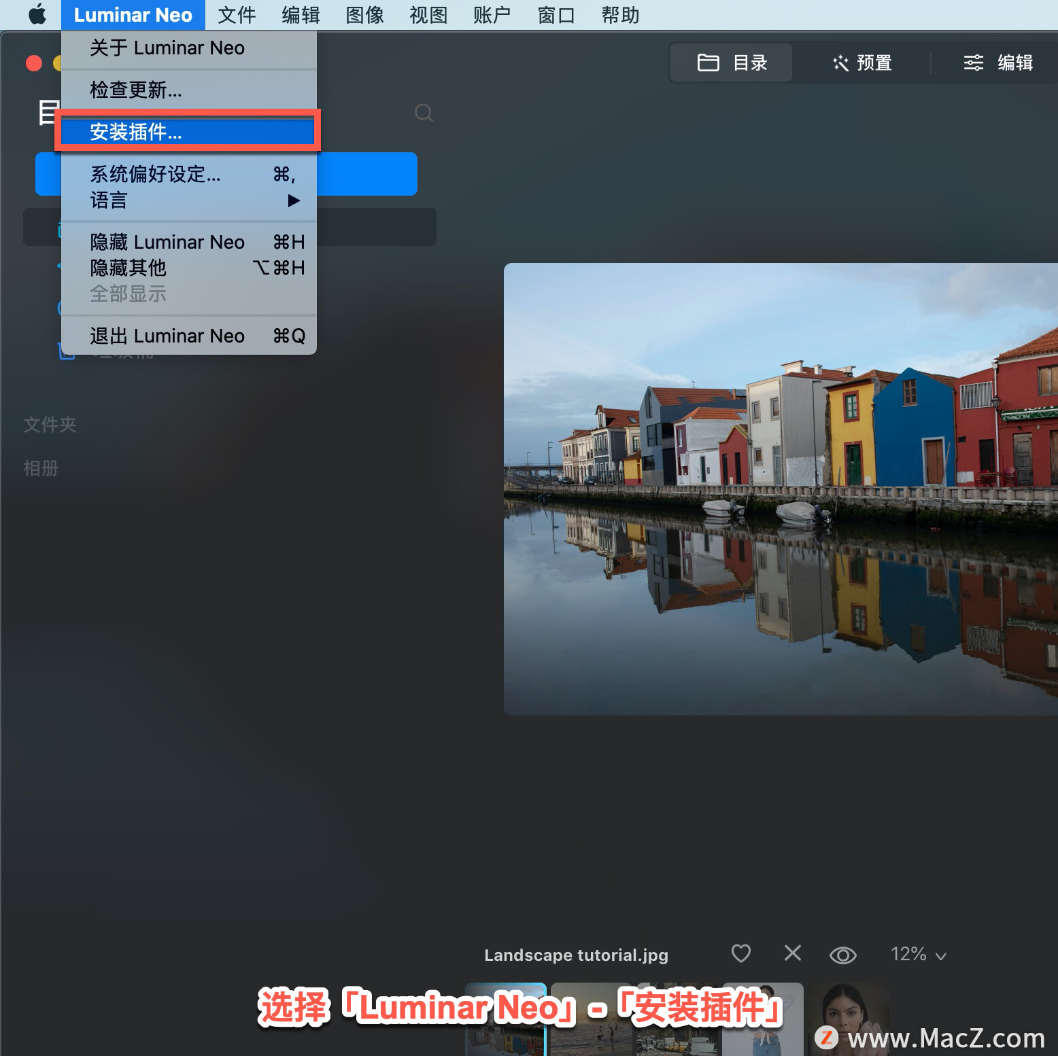Screen dimensions: 1058x1056
Task: Reject photo with the X icon
Action: tap(793, 953)
